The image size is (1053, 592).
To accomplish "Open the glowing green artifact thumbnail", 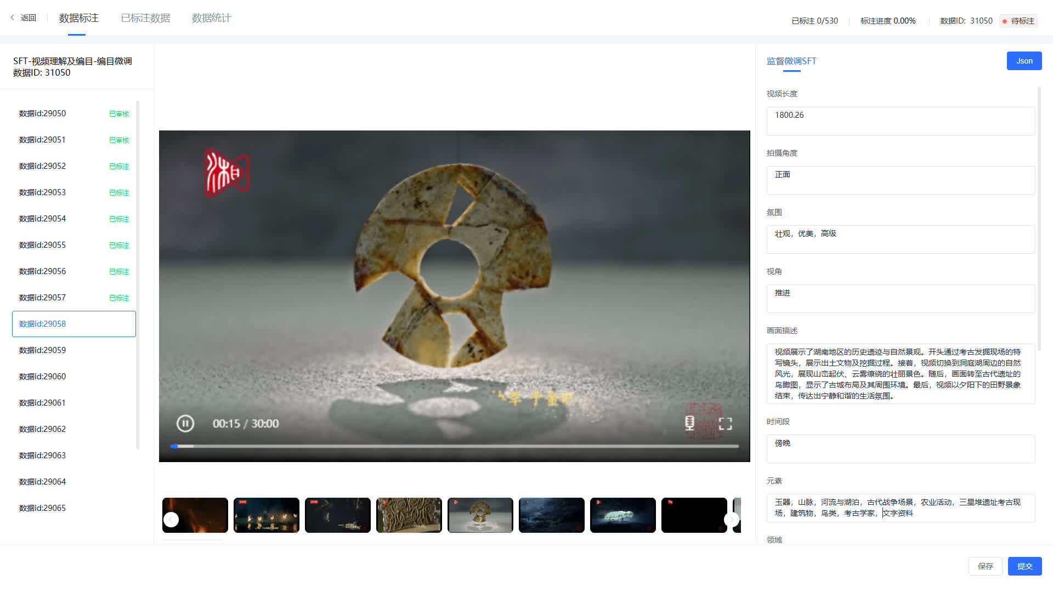I will point(623,515).
